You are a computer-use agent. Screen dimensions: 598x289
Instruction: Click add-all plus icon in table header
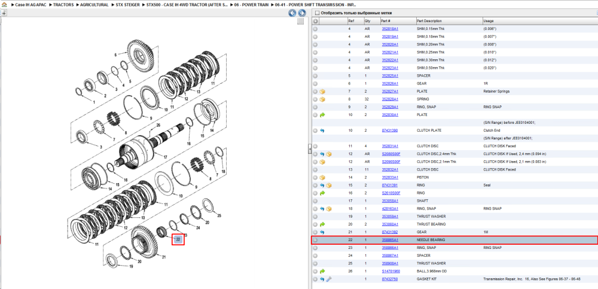point(315,21)
